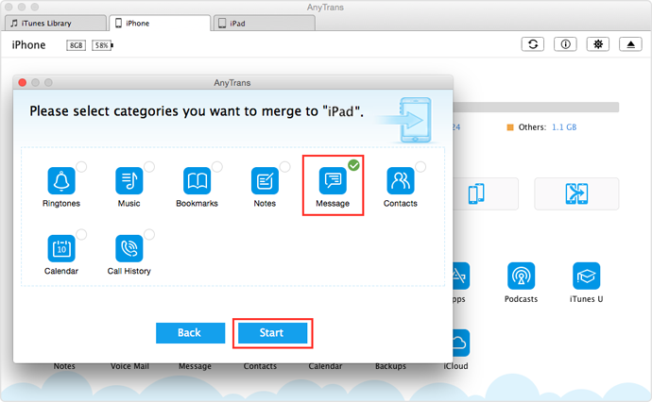
Task: Click the Backups label in main window
Action: coord(390,366)
